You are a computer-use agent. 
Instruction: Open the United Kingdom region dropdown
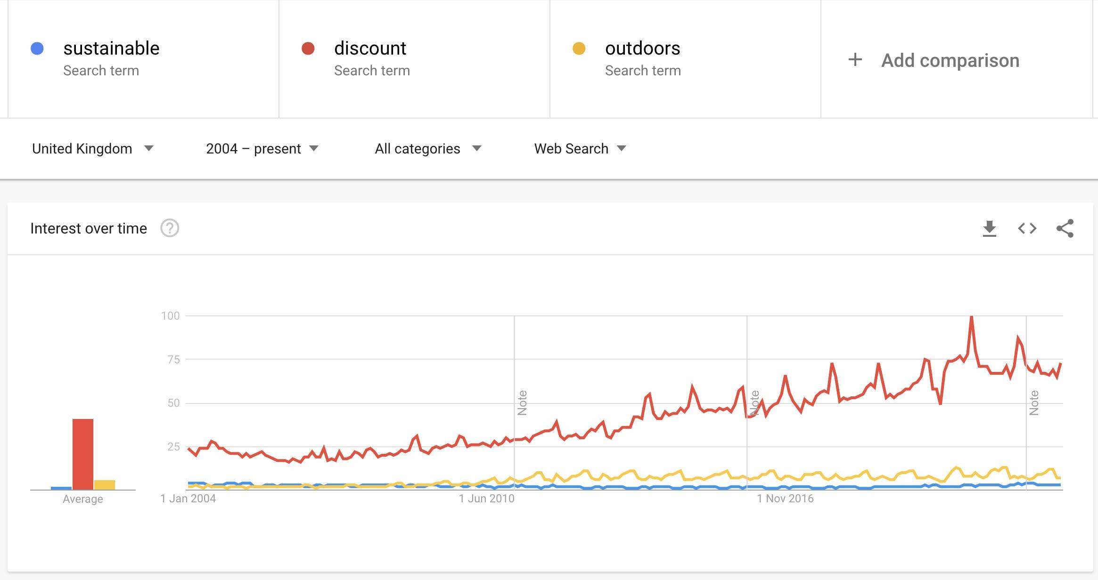pyautogui.click(x=93, y=149)
